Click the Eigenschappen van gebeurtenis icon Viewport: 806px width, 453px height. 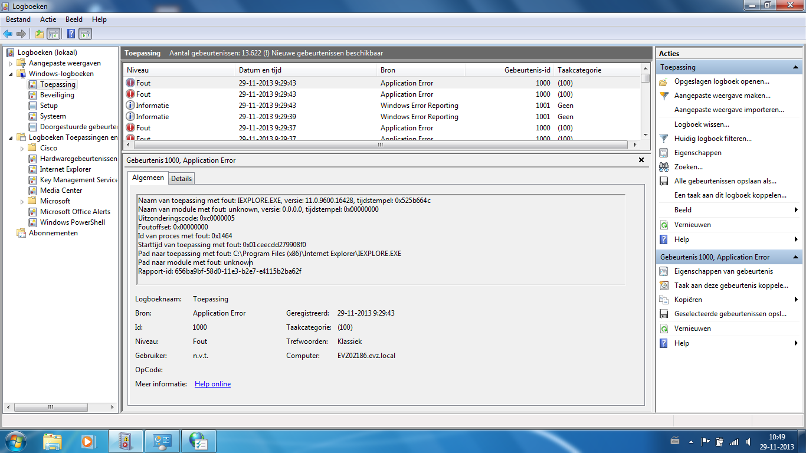(664, 271)
